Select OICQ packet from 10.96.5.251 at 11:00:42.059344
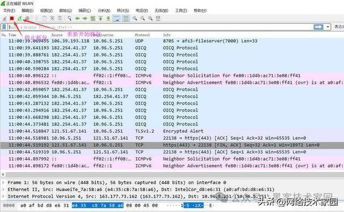The width and height of the screenshot is (344, 212). coord(172,97)
